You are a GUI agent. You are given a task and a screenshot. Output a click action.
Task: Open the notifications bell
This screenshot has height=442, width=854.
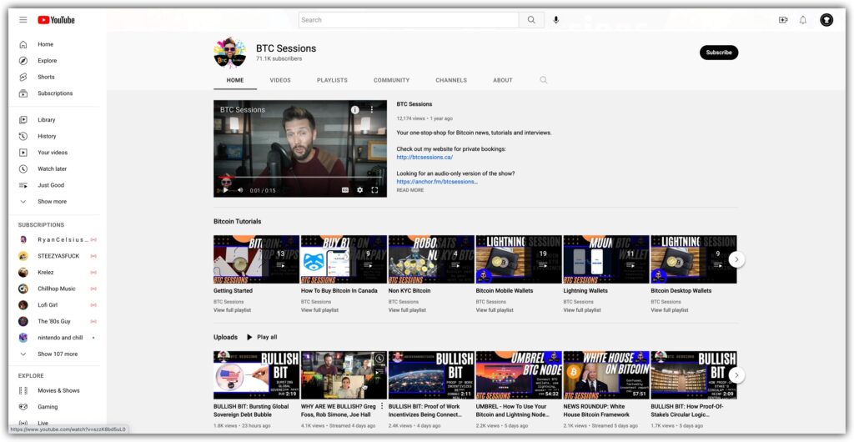point(803,20)
